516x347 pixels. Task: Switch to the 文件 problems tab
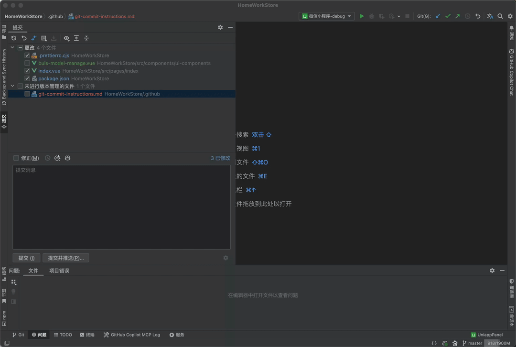coord(33,271)
